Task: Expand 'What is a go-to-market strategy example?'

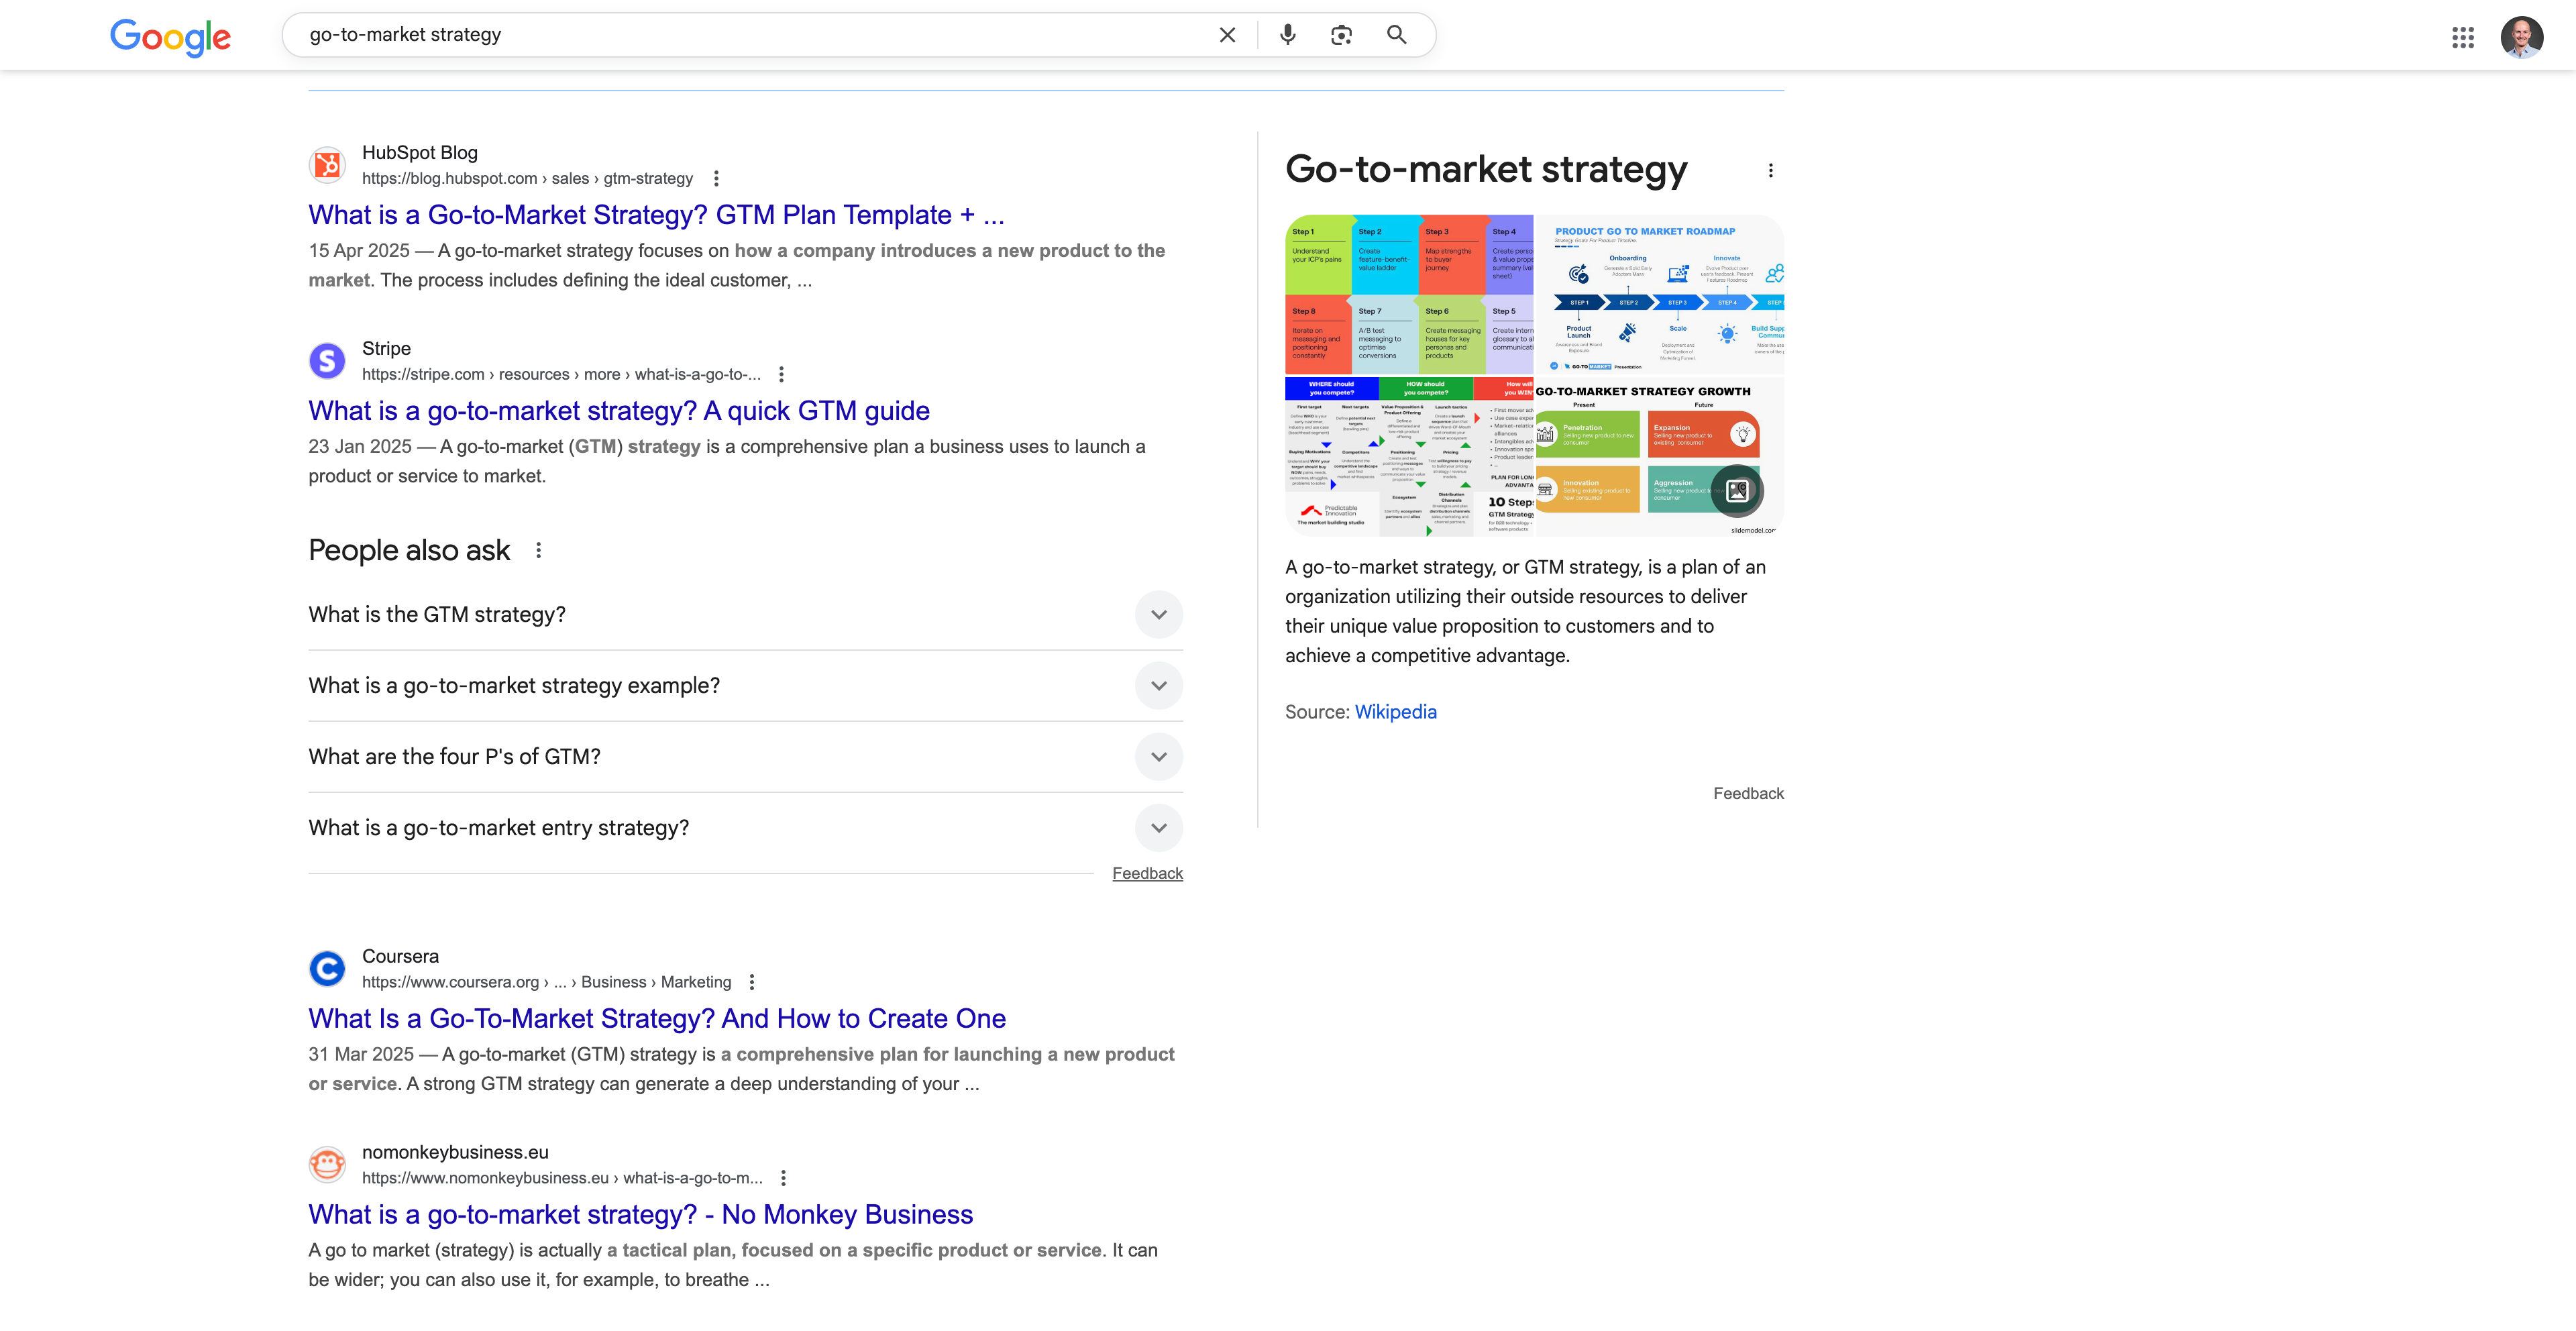Action: [745, 686]
